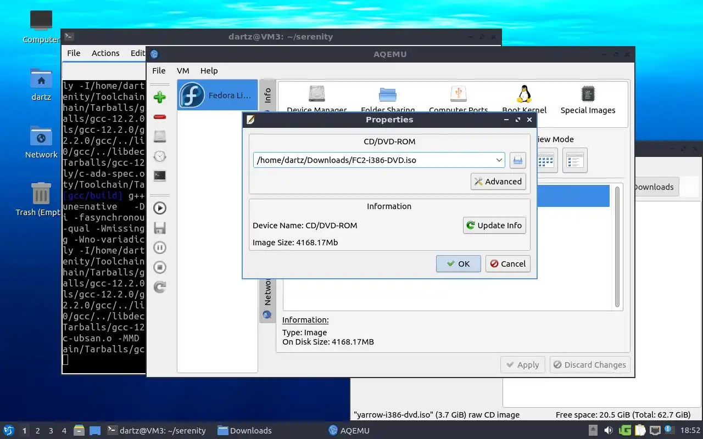Viewport: 703px width, 439px height.
Task: Open the dartz home folder desktop icon
Action: pos(41,85)
